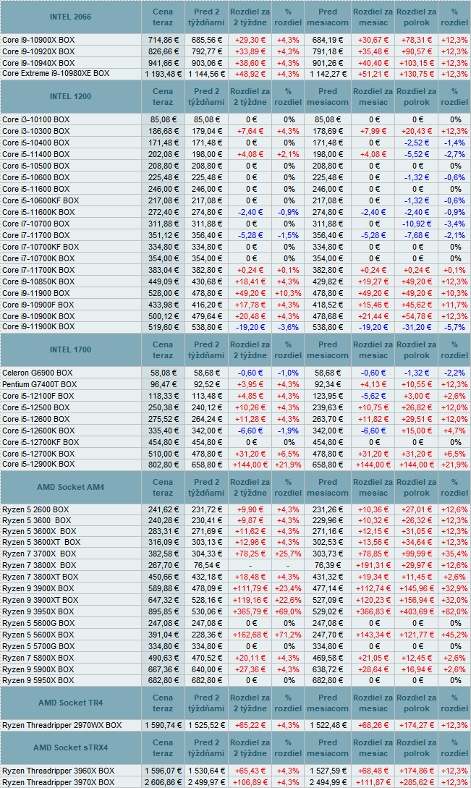Click Core i5-12900K BOX row name
The image size is (471, 788).
coord(38,465)
